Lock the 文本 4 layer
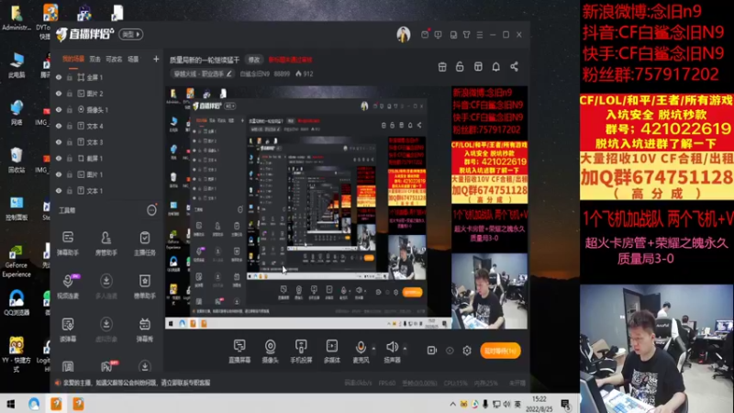The width and height of the screenshot is (734, 413). click(70, 126)
